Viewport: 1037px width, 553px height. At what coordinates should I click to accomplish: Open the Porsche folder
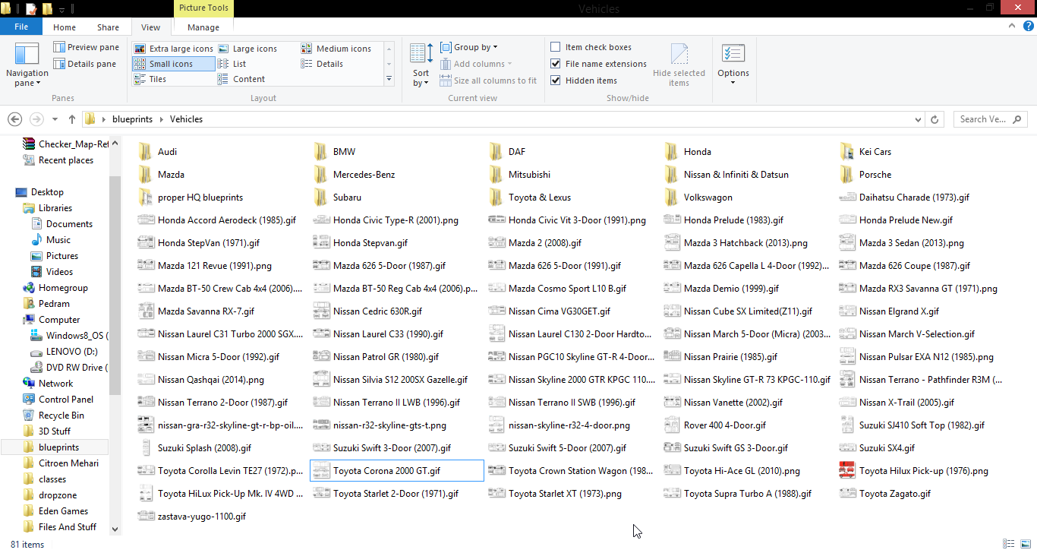click(865, 175)
